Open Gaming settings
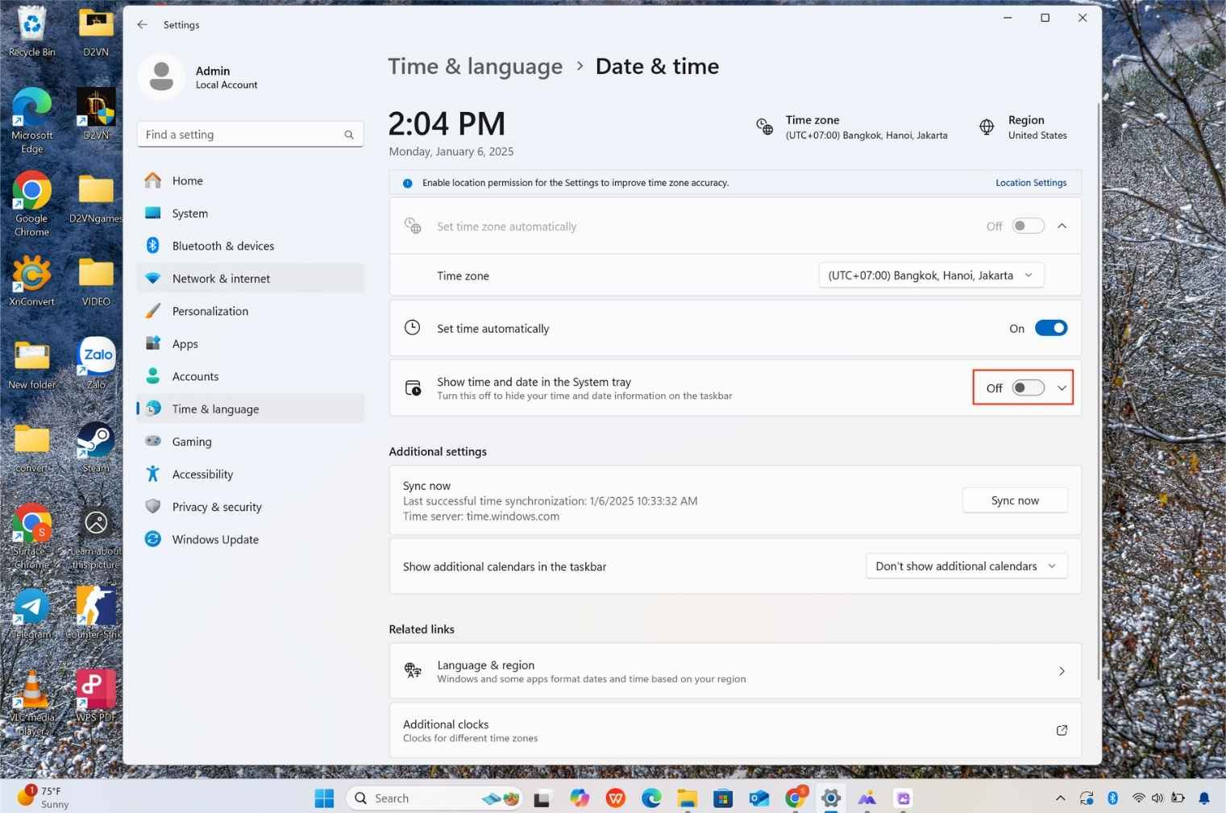Viewport: 1226px width, 813px height. point(191,442)
